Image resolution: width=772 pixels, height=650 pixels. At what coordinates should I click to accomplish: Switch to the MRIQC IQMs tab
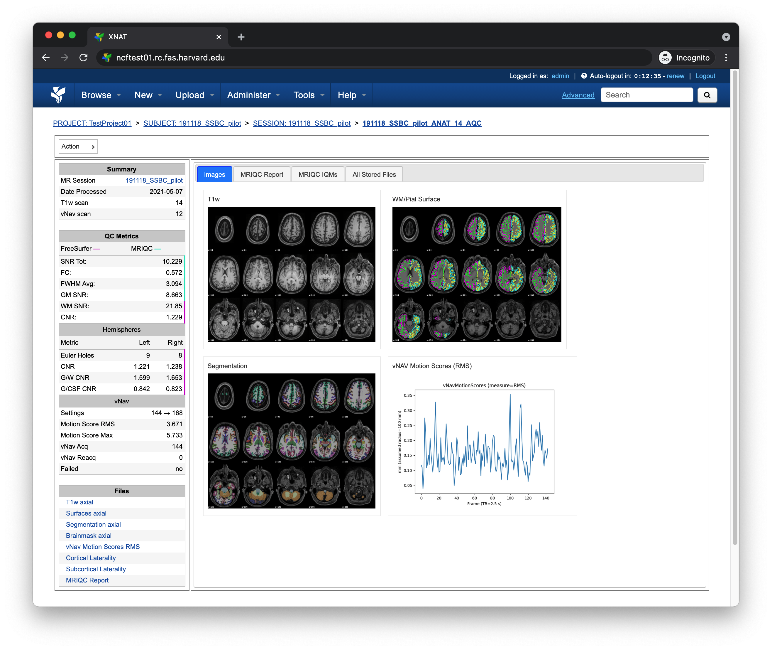click(x=318, y=174)
